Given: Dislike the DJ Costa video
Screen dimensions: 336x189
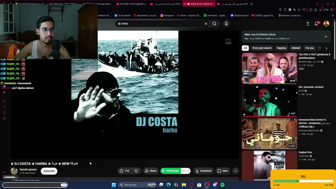Looking at the screenshot, I should pyautogui.click(x=136, y=171).
